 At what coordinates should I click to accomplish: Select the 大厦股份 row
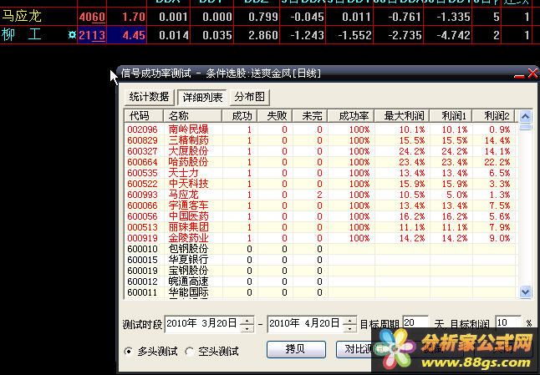click(x=320, y=151)
